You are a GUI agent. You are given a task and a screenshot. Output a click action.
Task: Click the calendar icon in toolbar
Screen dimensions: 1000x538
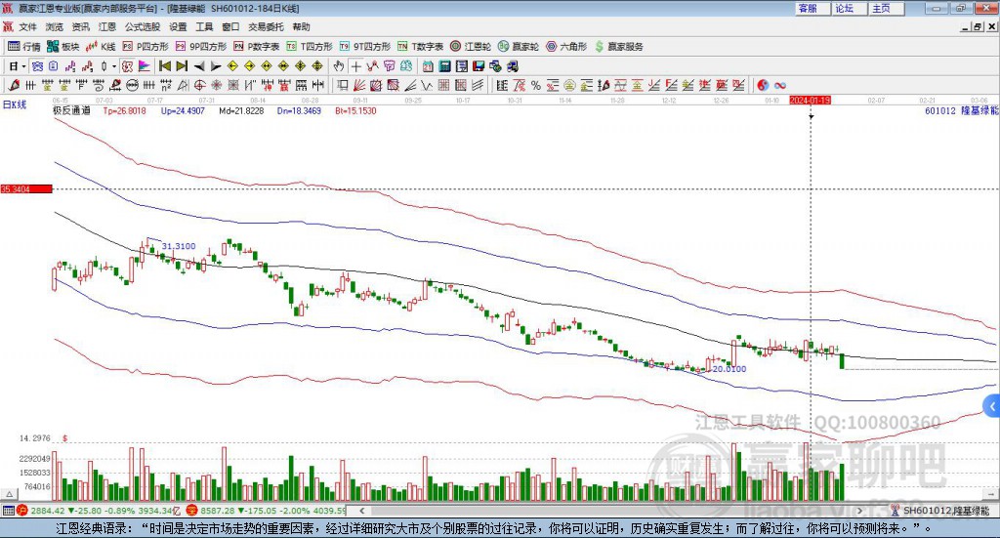coord(428,66)
